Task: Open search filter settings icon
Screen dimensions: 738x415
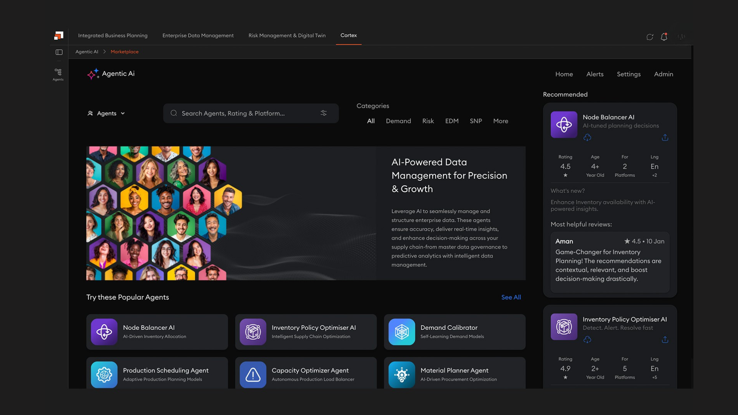Action: click(324, 113)
